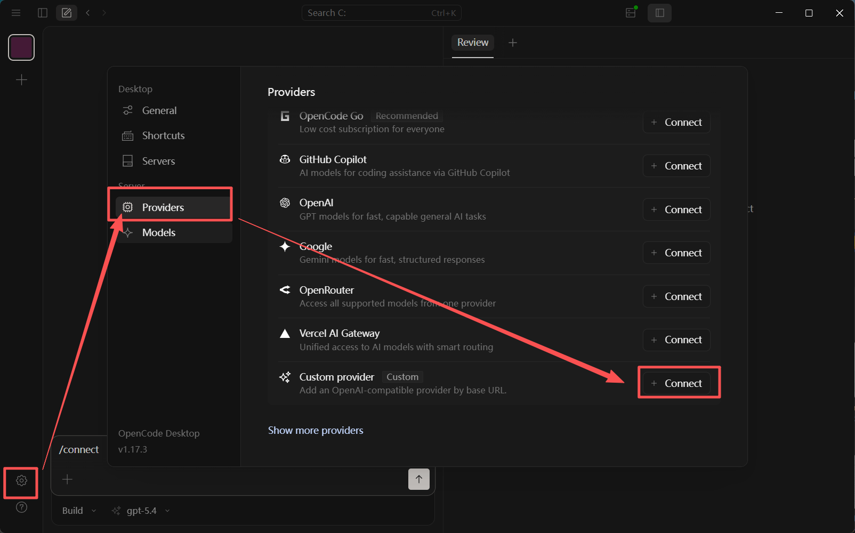
Task: Add a new project with plus icon
Action: [21, 80]
